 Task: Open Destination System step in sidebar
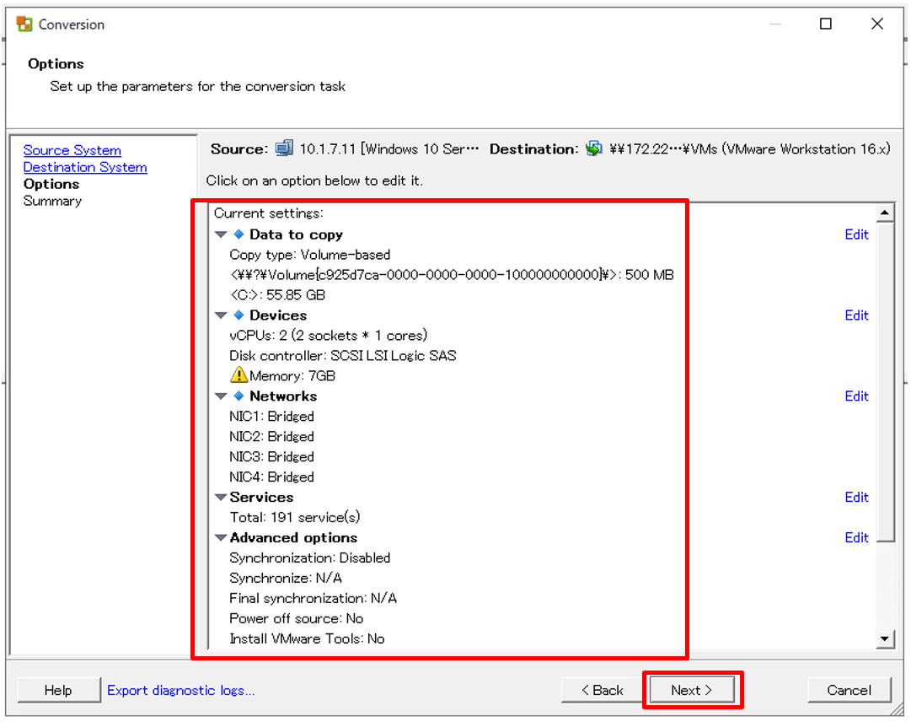[x=85, y=167]
